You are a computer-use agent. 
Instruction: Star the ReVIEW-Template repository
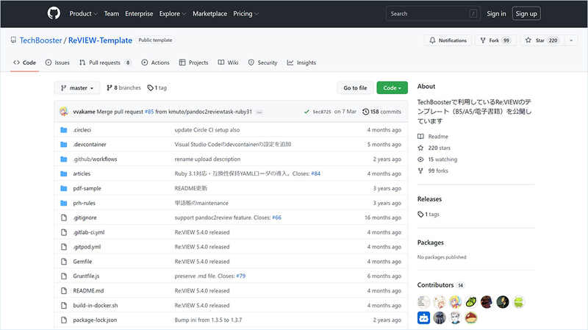coord(542,40)
